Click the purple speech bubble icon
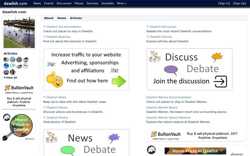This screenshot has height=156, width=250. coord(171,70)
